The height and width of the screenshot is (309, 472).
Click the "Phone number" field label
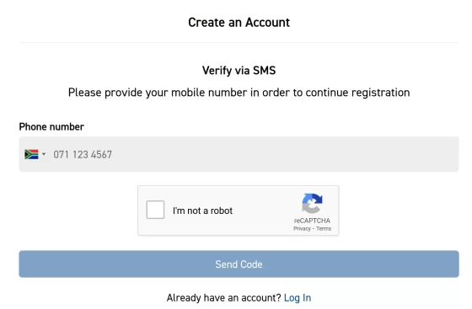point(51,126)
